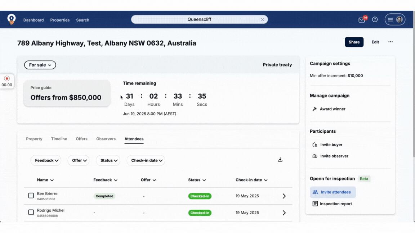
Task: Tick the checkbox for Rodrigo Michel
Action: click(x=31, y=213)
